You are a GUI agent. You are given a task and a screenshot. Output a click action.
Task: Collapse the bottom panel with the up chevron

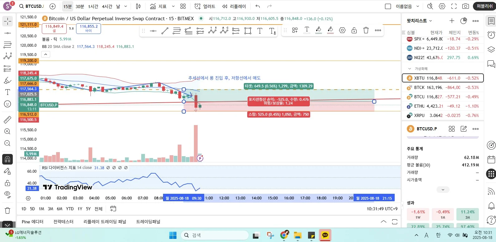[383, 222]
